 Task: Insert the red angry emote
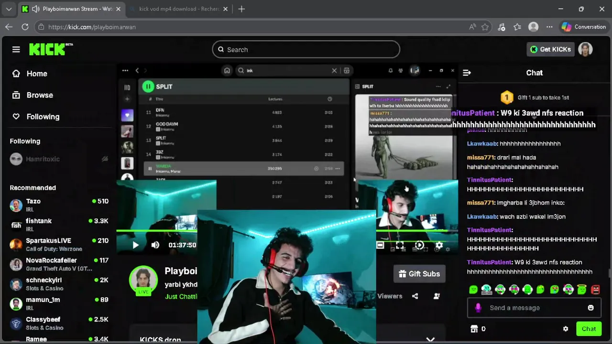tap(595, 289)
